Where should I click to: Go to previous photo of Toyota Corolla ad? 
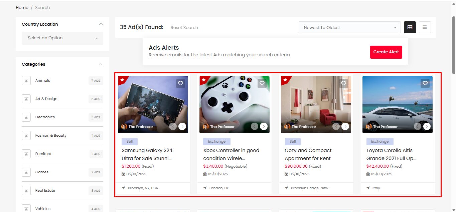(418, 126)
